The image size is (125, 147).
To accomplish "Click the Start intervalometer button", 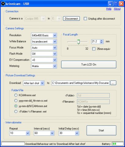I will pyautogui.click(x=101, y=130).
